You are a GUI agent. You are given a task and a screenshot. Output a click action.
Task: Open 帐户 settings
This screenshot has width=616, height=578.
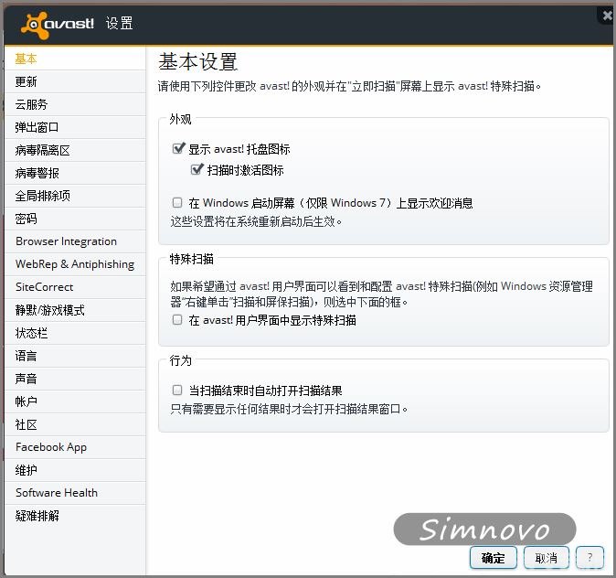click(x=75, y=401)
